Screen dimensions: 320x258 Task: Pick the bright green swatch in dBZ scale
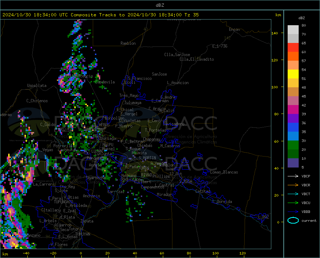pyautogui.click(x=293, y=145)
